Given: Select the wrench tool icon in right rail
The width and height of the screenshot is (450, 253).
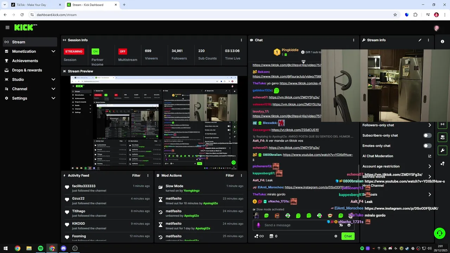Looking at the screenshot, I should [x=442, y=150].
